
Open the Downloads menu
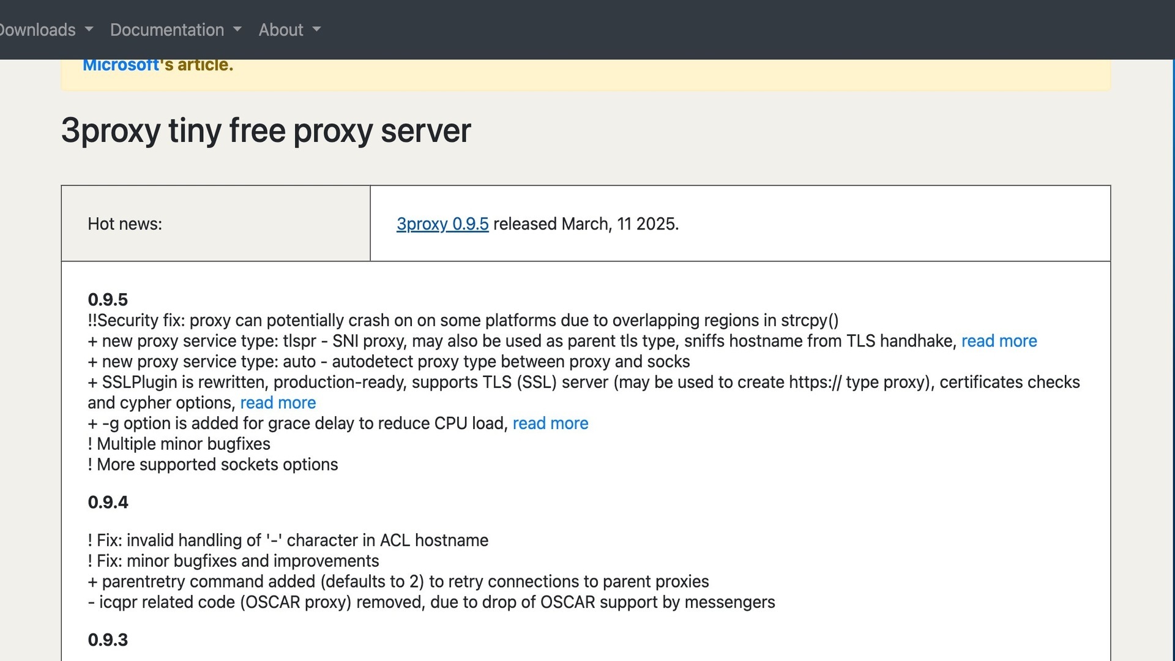click(37, 29)
